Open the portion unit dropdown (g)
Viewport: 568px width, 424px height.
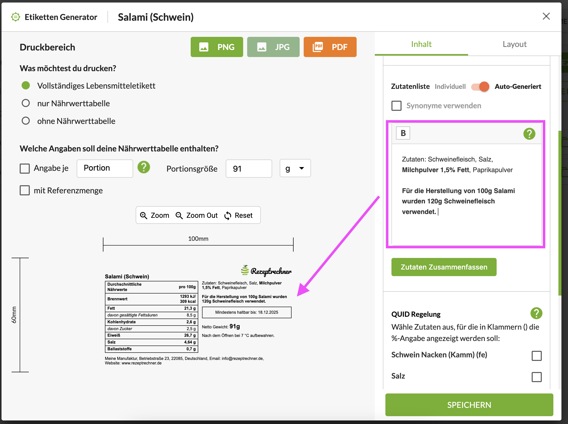(295, 168)
